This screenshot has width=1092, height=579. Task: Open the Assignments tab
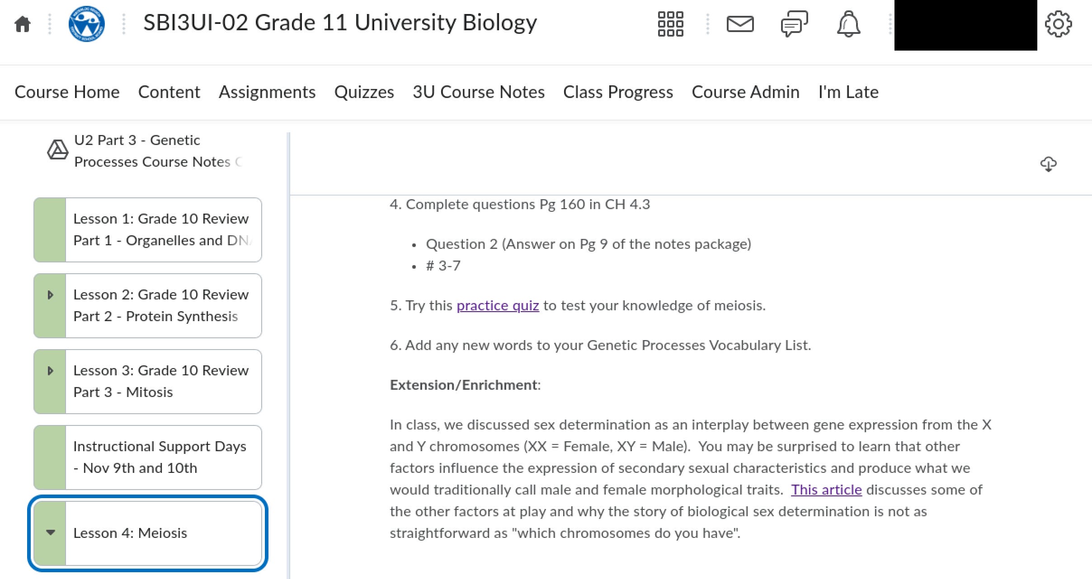267,92
